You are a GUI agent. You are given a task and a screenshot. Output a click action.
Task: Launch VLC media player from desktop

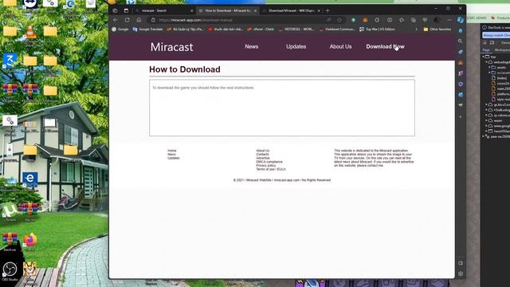[x=30, y=33]
